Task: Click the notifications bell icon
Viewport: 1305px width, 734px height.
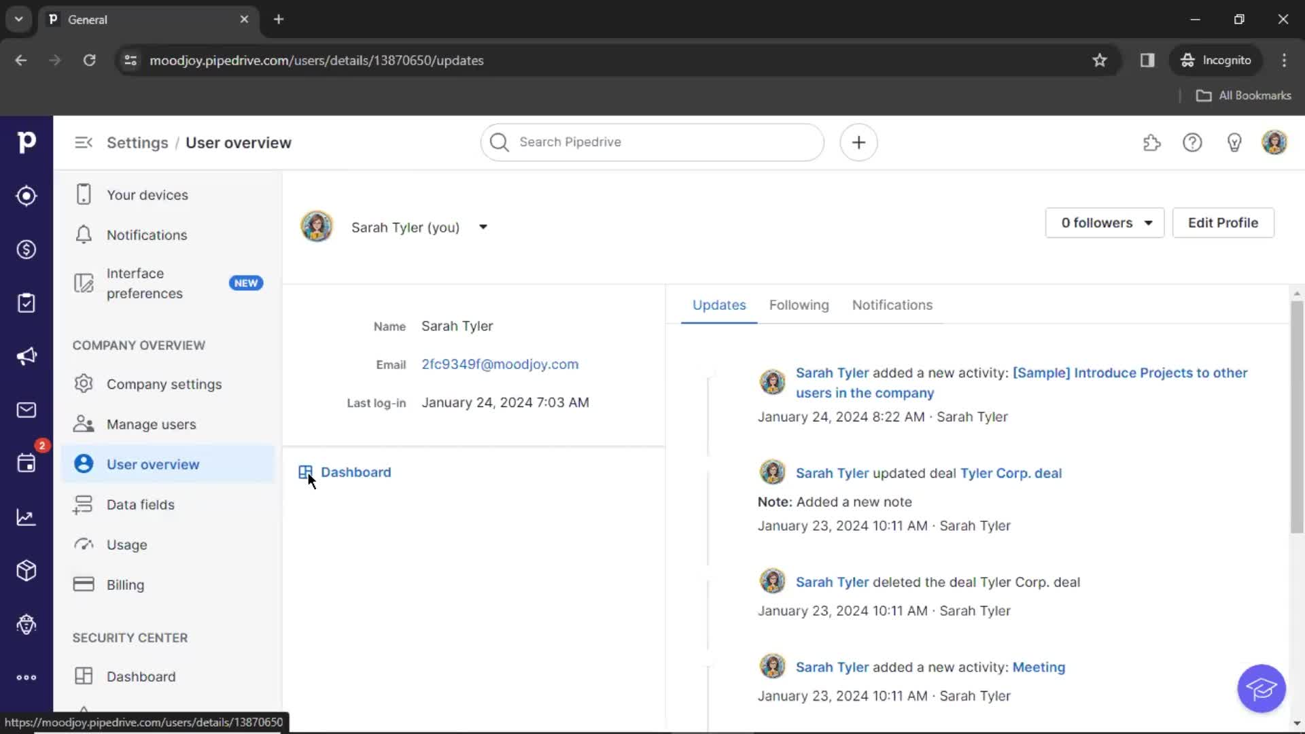Action: (84, 234)
